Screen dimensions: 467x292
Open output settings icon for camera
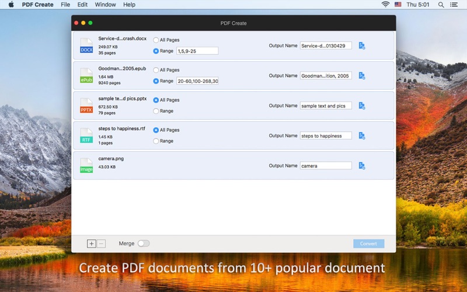pos(362,166)
